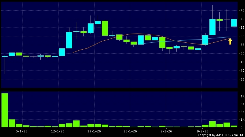Pick the 26-1-26 date on the axis

[x=130, y=131]
